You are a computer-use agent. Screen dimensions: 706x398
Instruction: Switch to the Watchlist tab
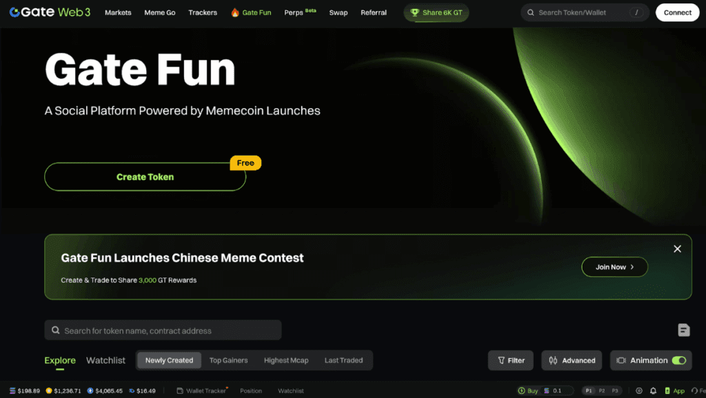point(105,360)
